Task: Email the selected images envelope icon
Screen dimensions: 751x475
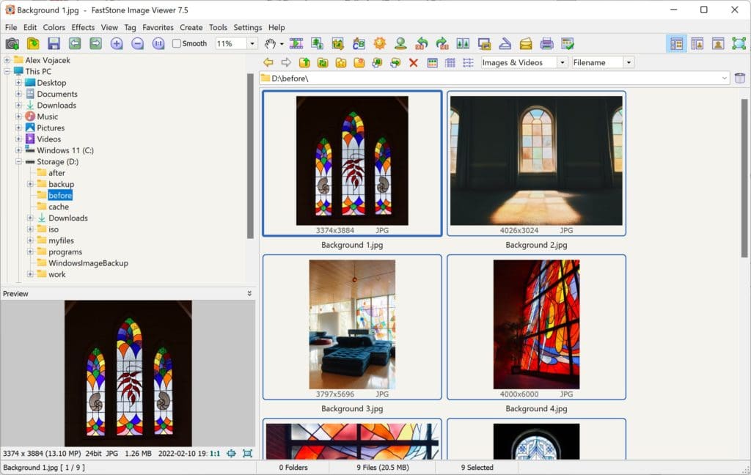Action: [526, 43]
